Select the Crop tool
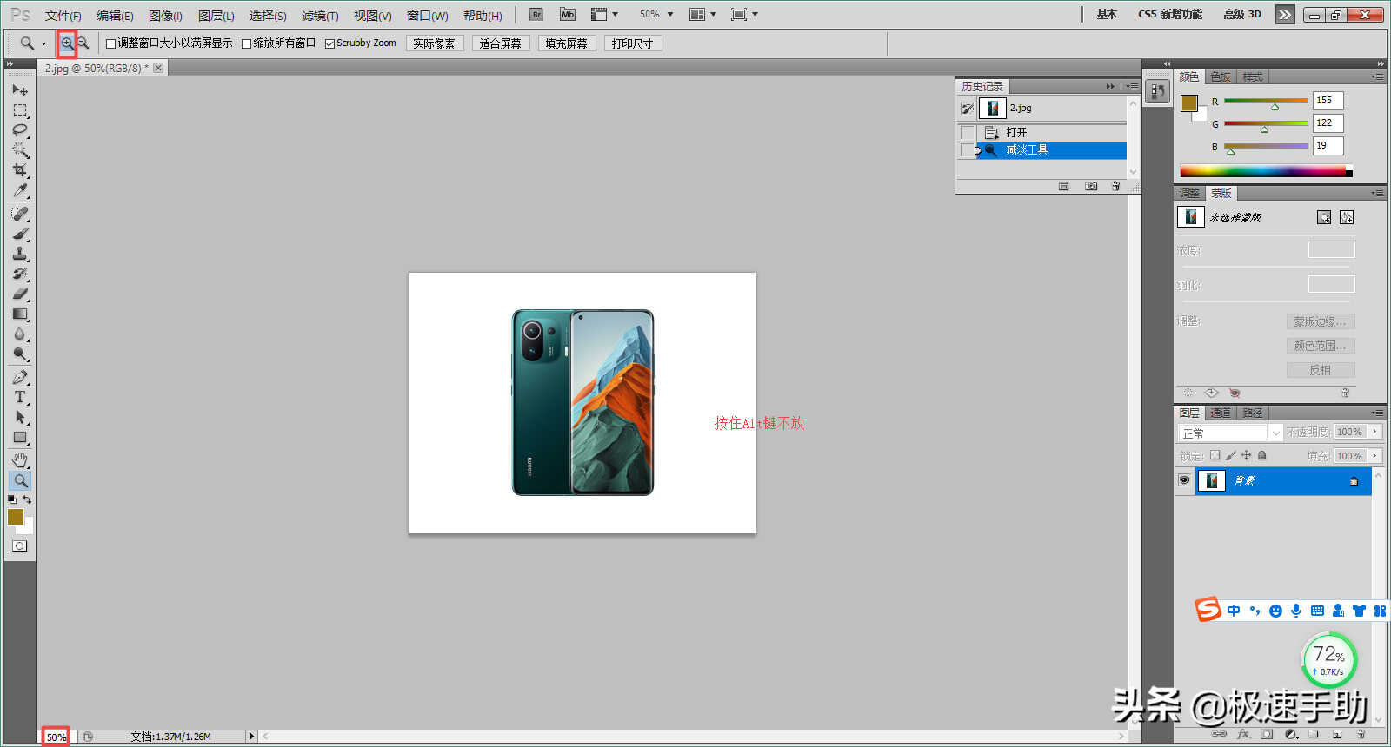The width and height of the screenshot is (1391, 747). pos(20,170)
